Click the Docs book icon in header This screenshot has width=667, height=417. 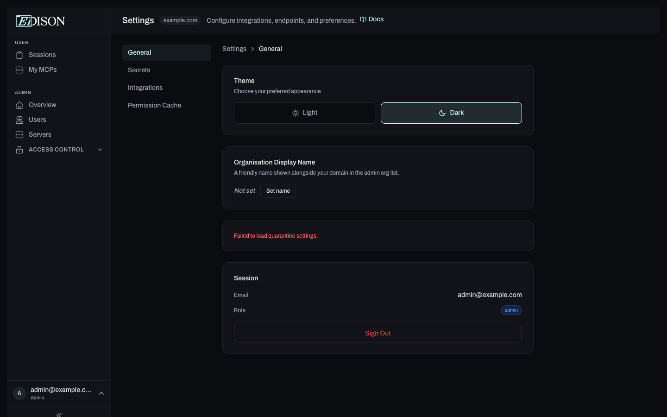coord(363,19)
